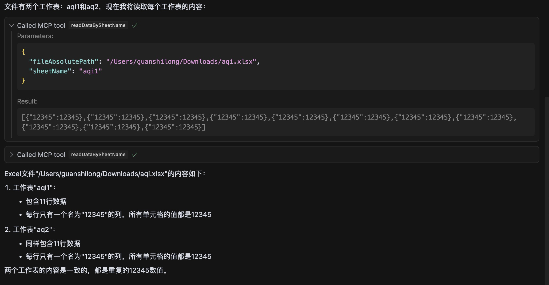Select the readDataBySheetName badge in second tool call
This screenshot has height=285, width=549.
click(98, 155)
